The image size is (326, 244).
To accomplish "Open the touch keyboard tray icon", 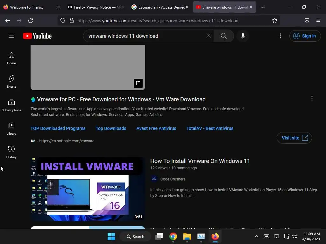I will pyautogui.click(x=266, y=236).
